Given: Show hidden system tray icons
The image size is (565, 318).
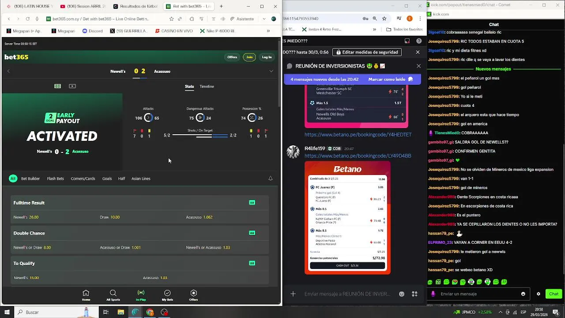Looking at the screenshot, I should pos(500,312).
